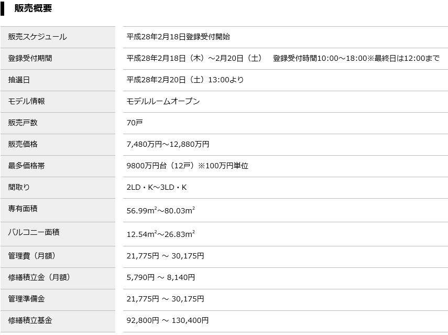Click the 販売戸数 label cell
The image size is (448, 335).
23,123
